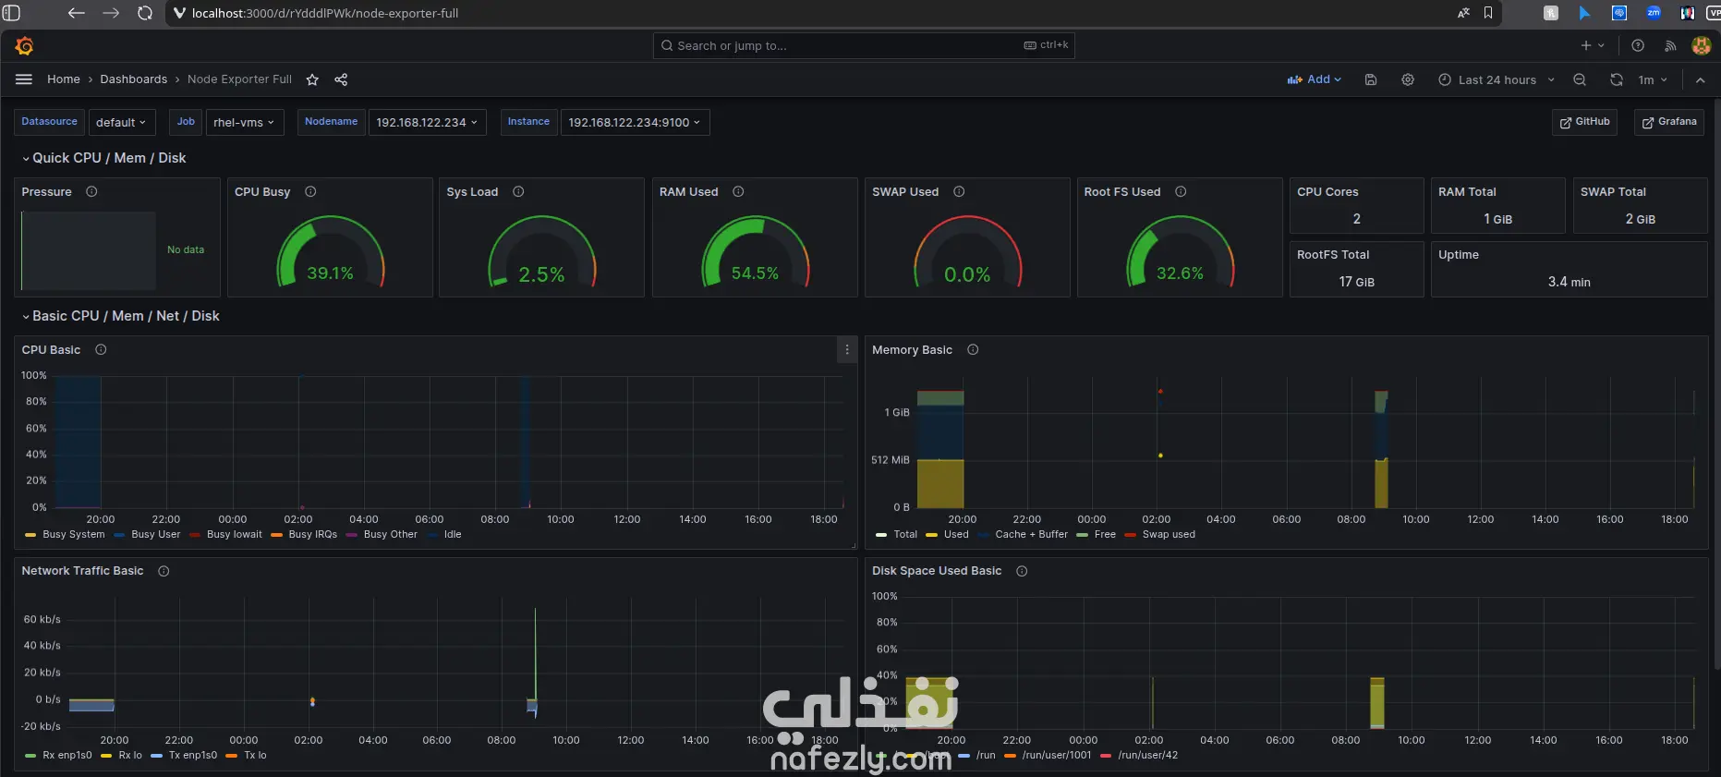Go to Dashboards in the breadcrumb
The image size is (1721, 777).
pos(134,79)
